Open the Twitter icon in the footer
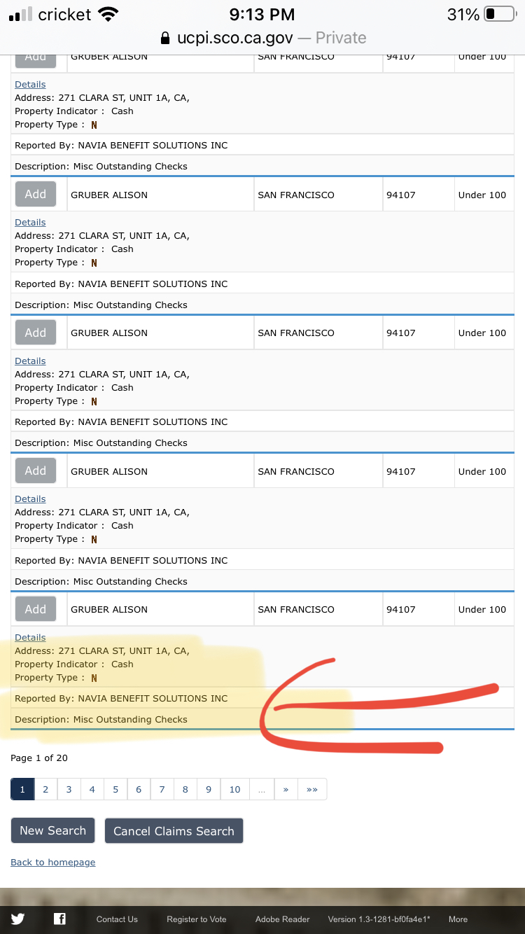 17,919
